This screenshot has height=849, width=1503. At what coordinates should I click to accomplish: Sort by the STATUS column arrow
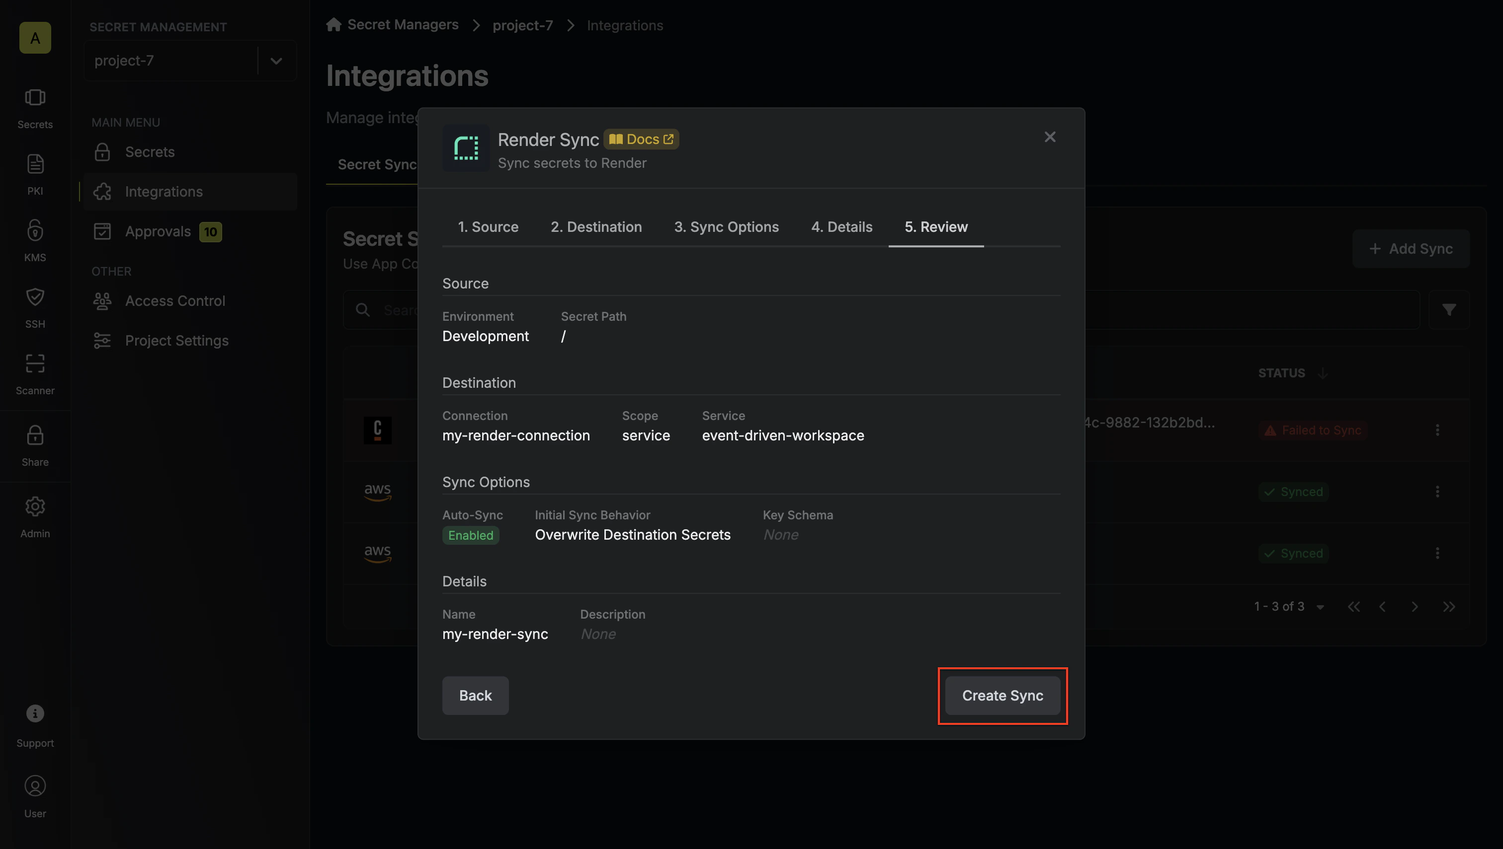click(1323, 373)
